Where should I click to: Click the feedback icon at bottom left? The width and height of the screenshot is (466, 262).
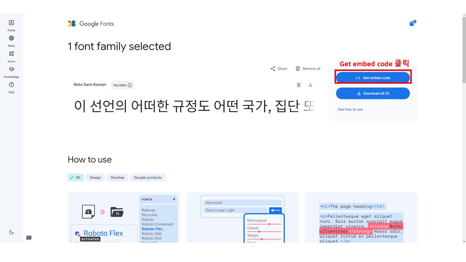tap(29, 238)
